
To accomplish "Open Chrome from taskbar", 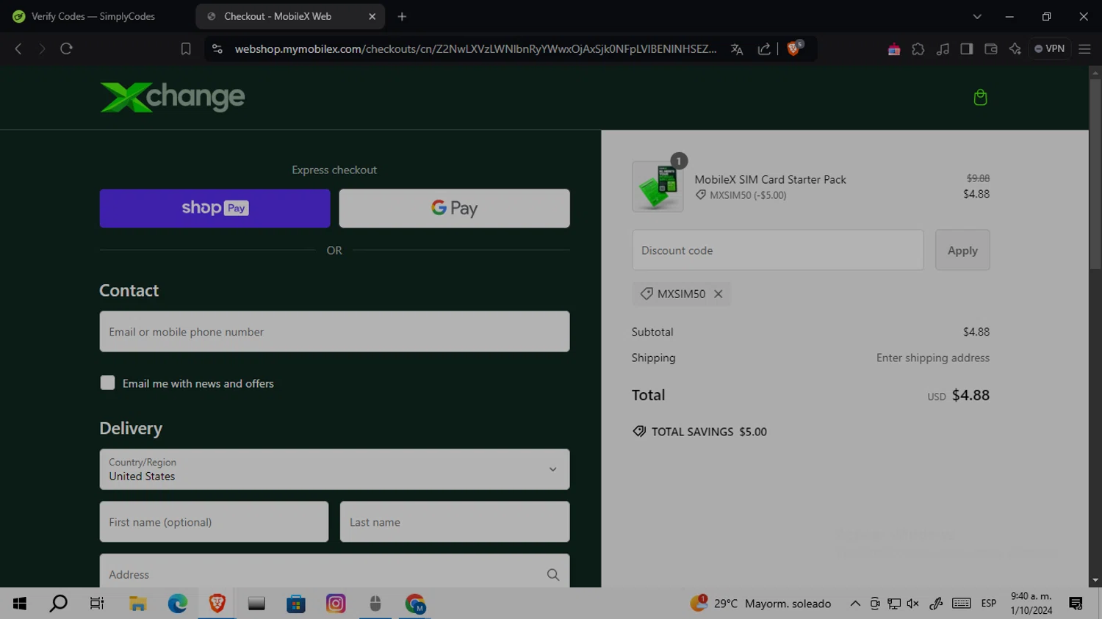I will (415, 604).
